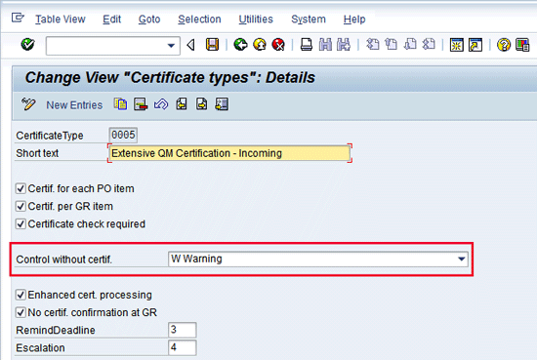
Task: Click the Delete entry icon
Action: coord(141,104)
